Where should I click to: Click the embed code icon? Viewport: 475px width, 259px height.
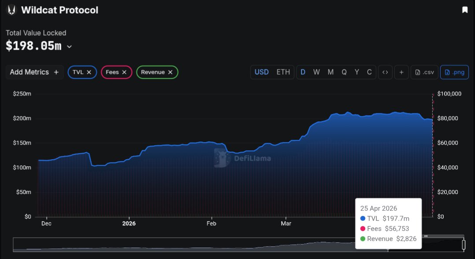385,72
